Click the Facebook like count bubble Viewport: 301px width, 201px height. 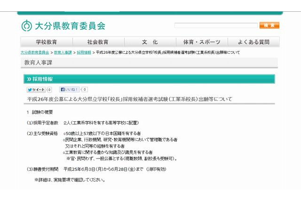pos(85,90)
